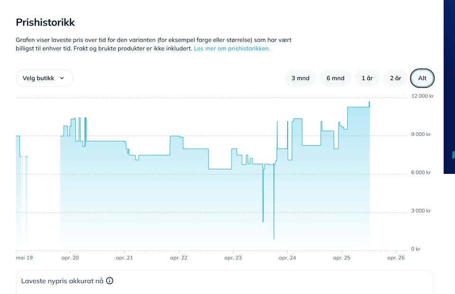The height and width of the screenshot is (294, 455).
Task: Click the Prishistorikk heading
Action: 45,22
